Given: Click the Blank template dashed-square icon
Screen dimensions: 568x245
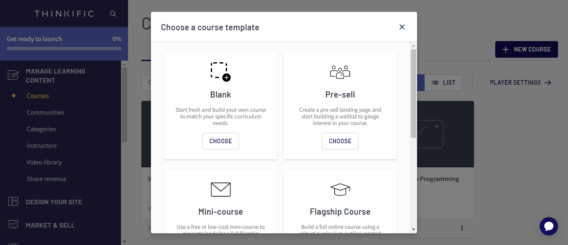Looking at the screenshot, I should pyautogui.click(x=220, y=71).
